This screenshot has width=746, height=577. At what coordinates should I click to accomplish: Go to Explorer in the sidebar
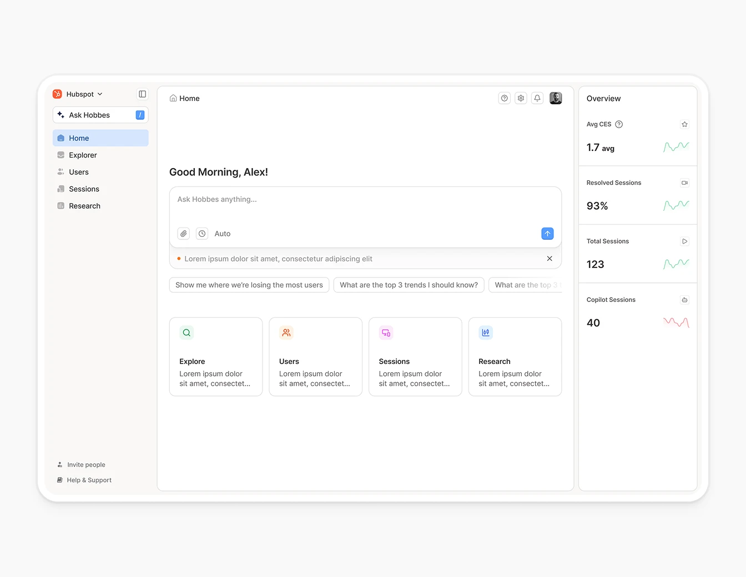(83, 155)
